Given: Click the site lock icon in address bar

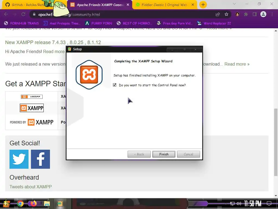Looking at the screenshot, I should [x=34, y=14].
